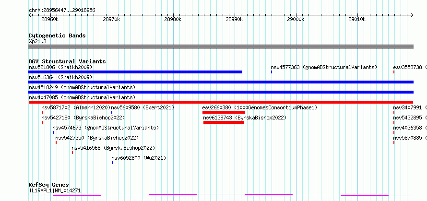Click the red nsv5870885 marker
Image resolution: width=427 pixels, height=201 pixels.
(394, 142)
